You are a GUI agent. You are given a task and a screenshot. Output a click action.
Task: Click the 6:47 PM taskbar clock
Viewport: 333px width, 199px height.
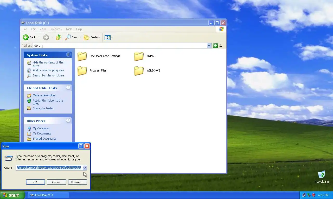(x=323, y=195)
